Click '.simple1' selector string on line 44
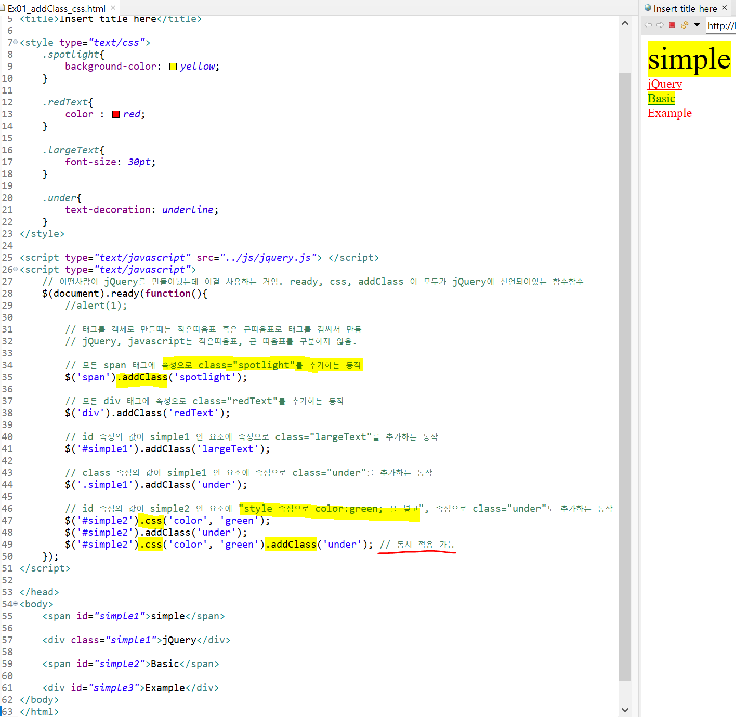 click(105, 485)
